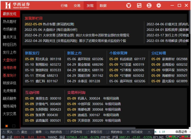
Task: Open the 个股停复牌 section heading
Action: pos(118,53)
